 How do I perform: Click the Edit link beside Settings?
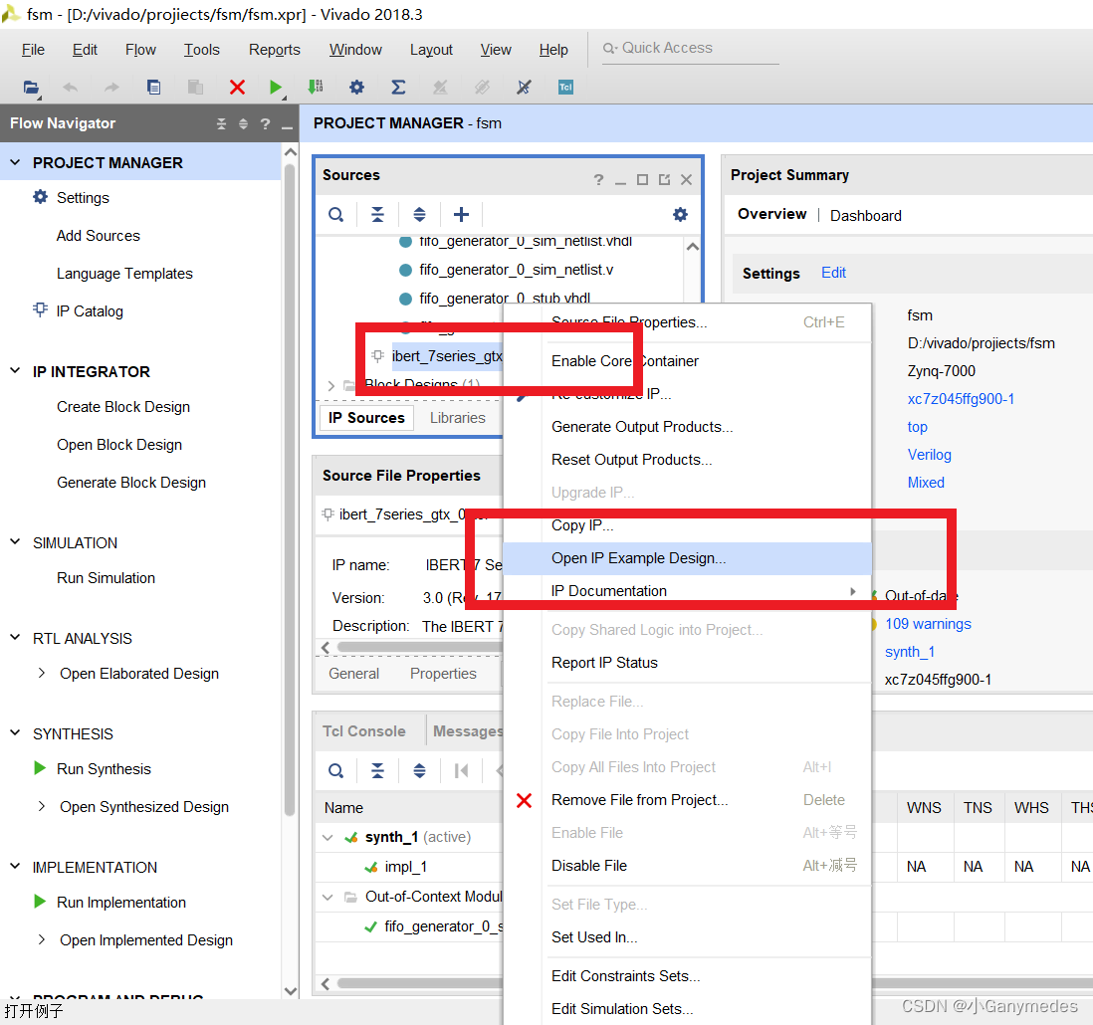pos(833,273)
